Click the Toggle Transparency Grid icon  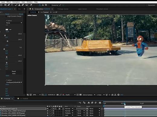[x=81, y=95]
